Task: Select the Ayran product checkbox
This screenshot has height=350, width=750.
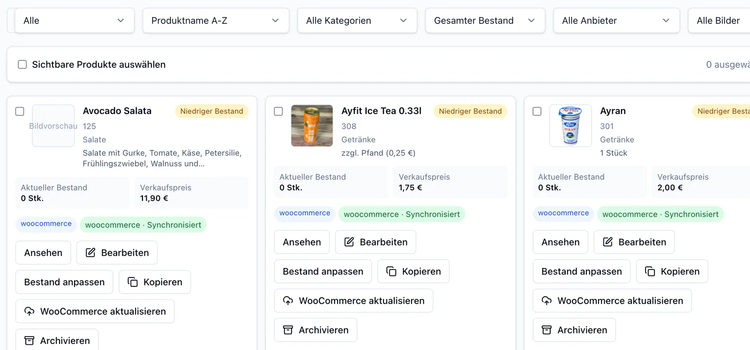Action: click(537, 112)
